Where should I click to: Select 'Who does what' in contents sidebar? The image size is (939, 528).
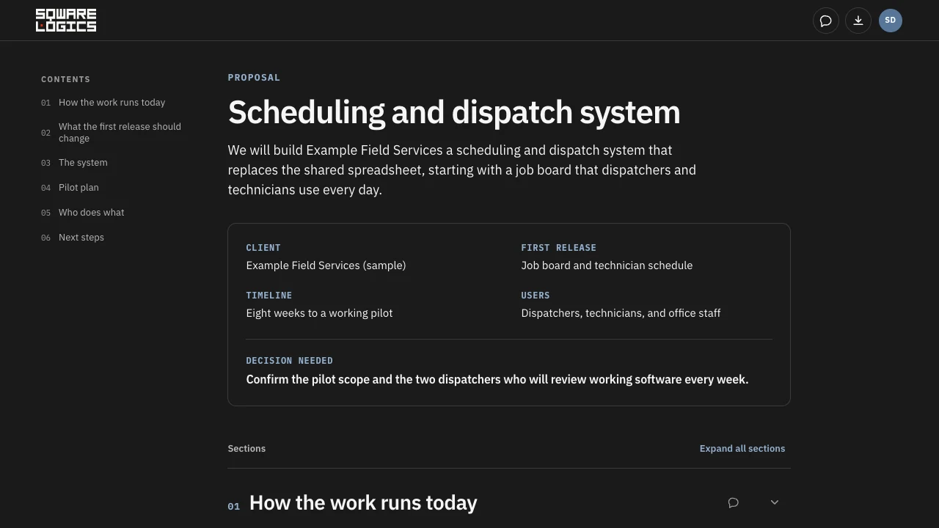[x=91, y=213]
